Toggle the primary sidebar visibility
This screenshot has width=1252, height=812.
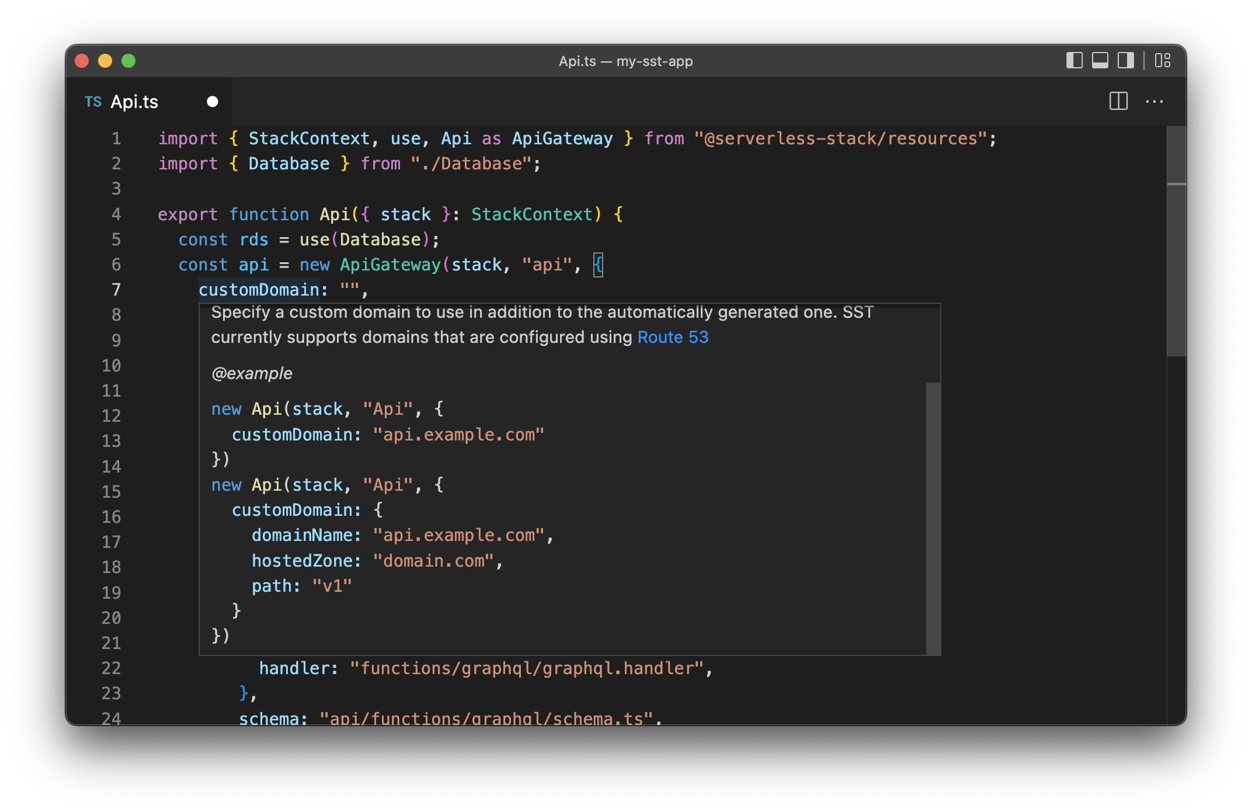tap(1074, 60)
